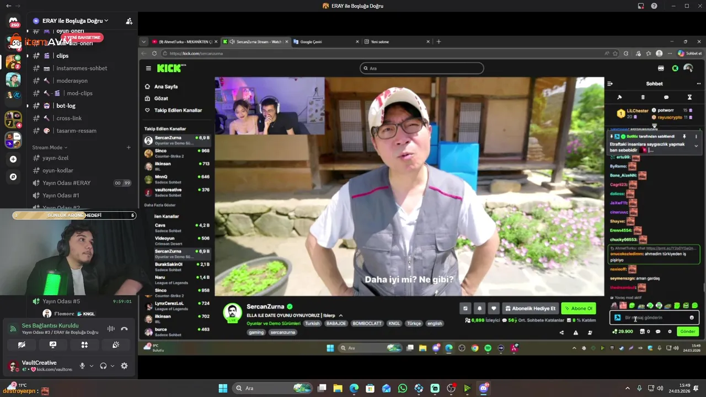Image resolution: width=706 pixels, height=397 pixels.
Task: Collapse the Kick Sohbet chat panel
Action: click(610, 84)
